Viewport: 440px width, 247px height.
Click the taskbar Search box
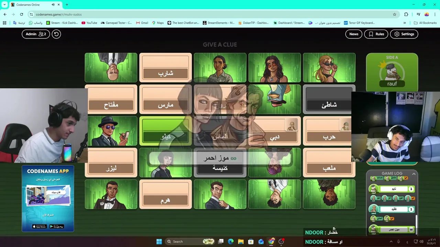coord(190,242)
